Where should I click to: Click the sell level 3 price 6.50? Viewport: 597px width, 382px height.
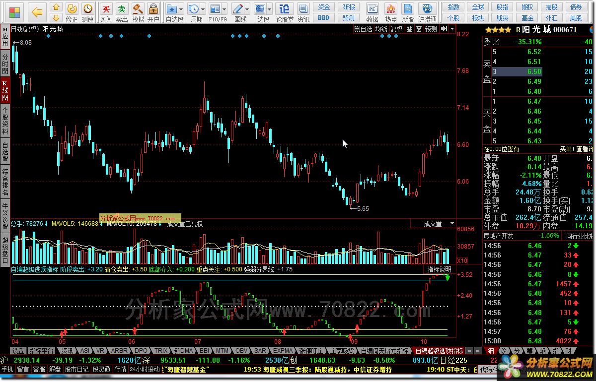point(534,71)
